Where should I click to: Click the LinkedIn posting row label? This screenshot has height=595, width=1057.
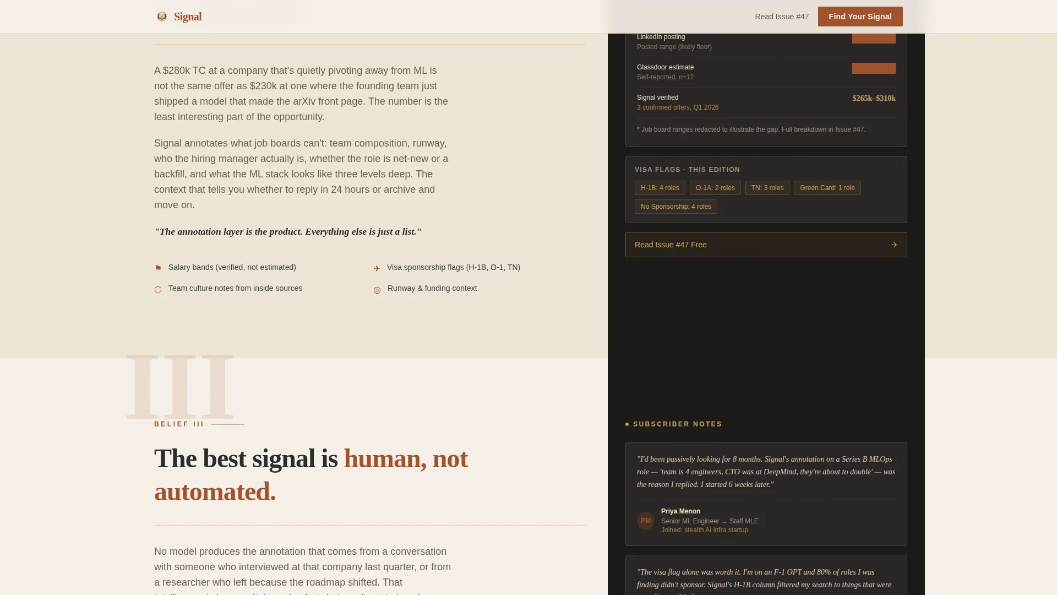click(661, 37)
